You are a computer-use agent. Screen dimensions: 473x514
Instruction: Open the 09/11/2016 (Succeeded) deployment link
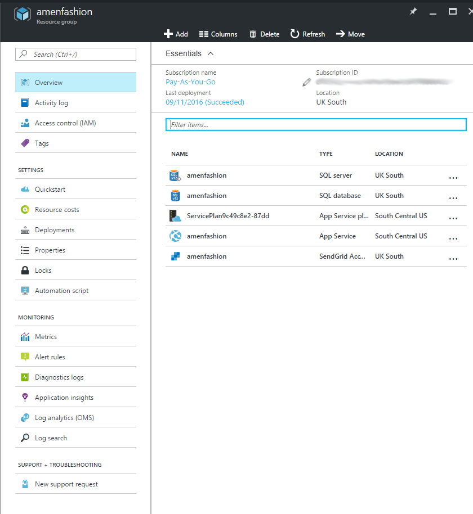click(205, 102)
